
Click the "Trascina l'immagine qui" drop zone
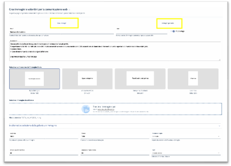tap(115, 109)
